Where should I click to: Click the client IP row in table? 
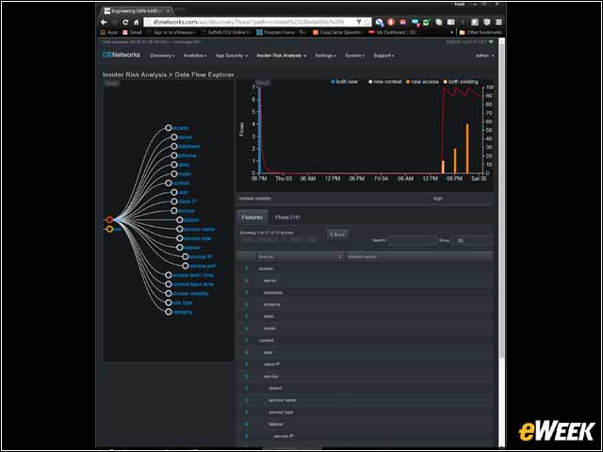tap(365, 364)
